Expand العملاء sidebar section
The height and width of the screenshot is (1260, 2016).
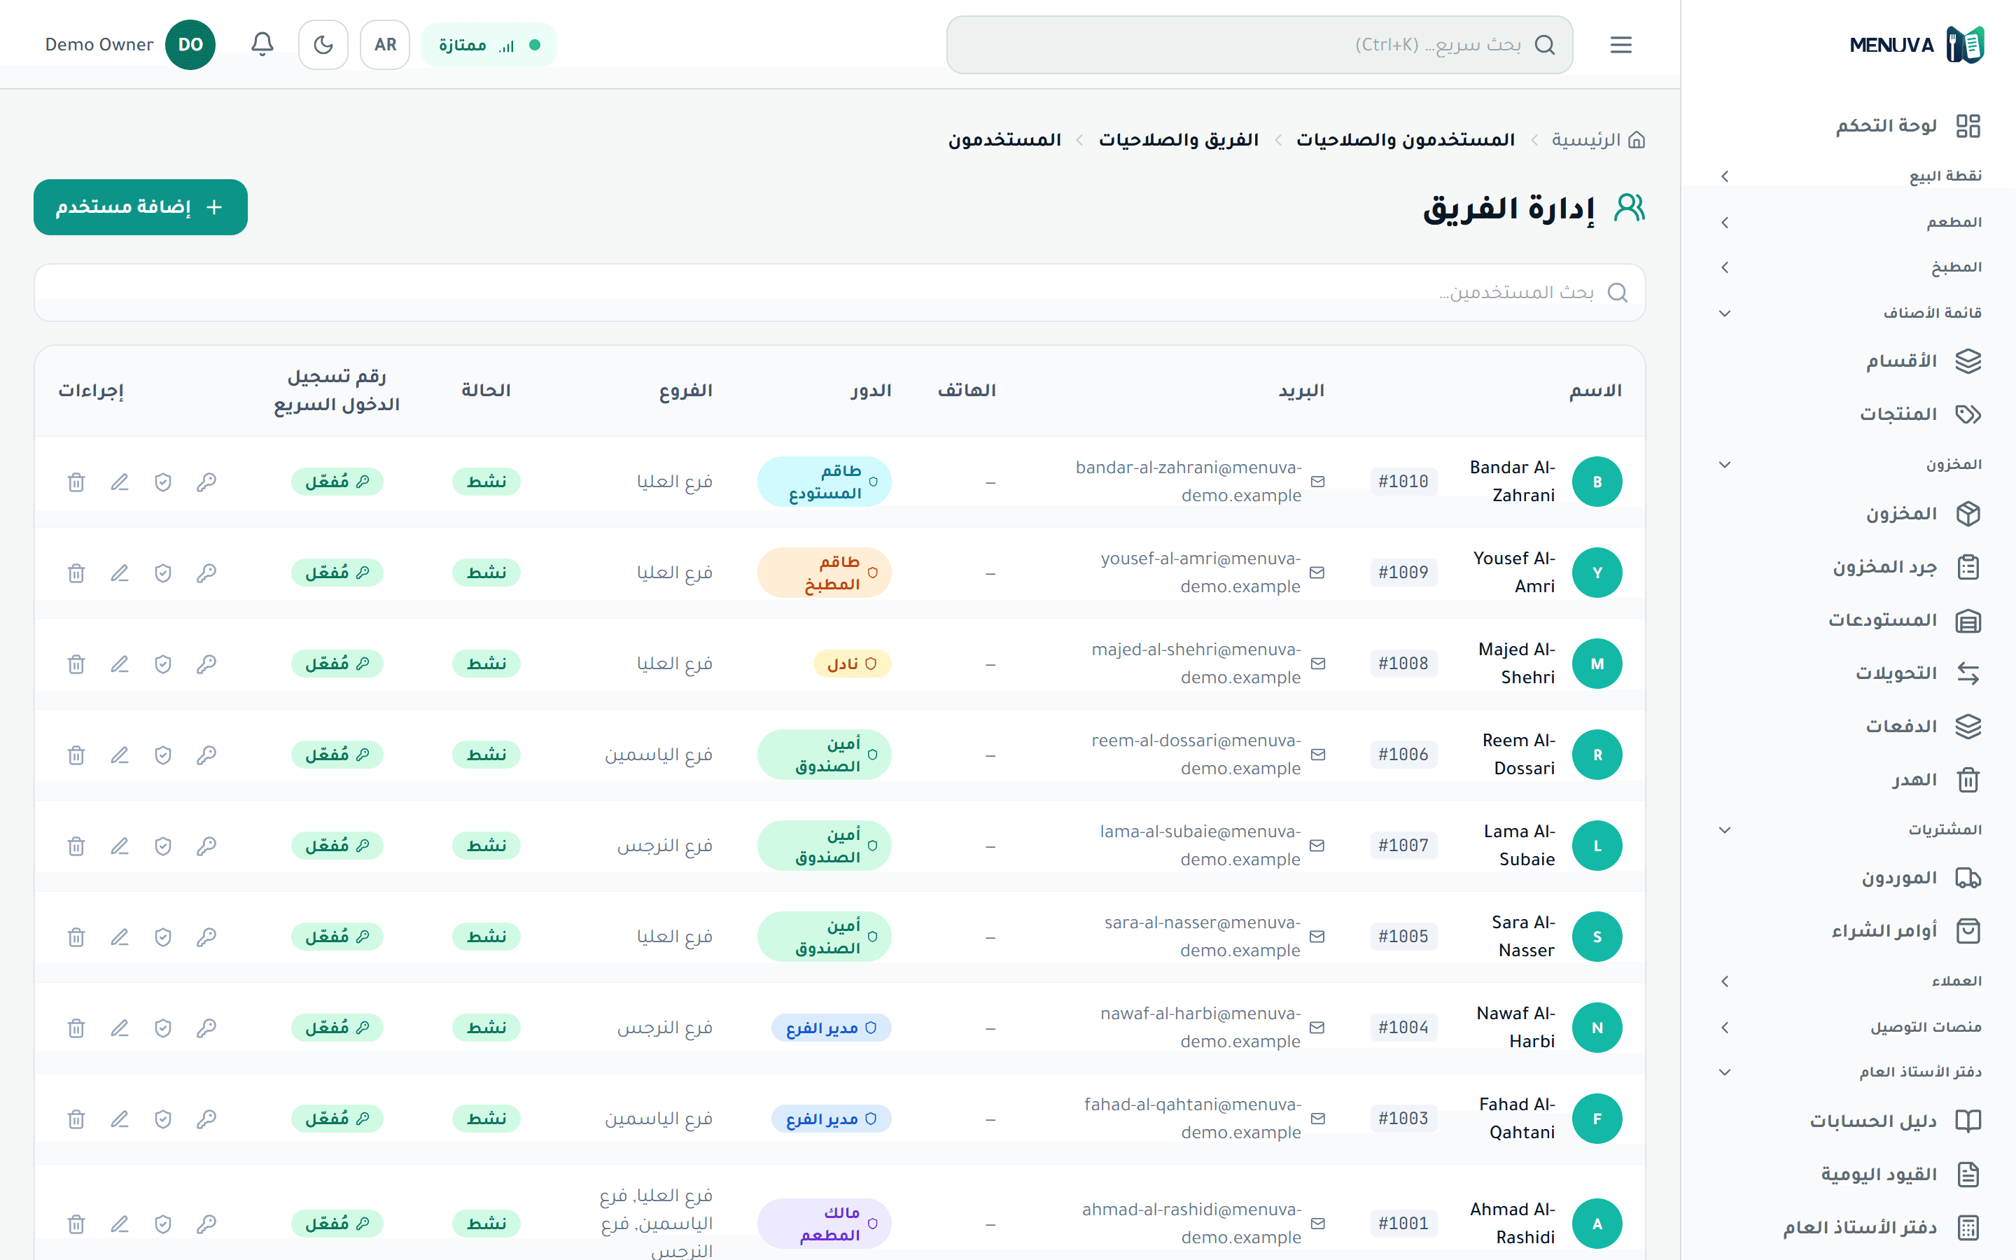coord(1849,981)
